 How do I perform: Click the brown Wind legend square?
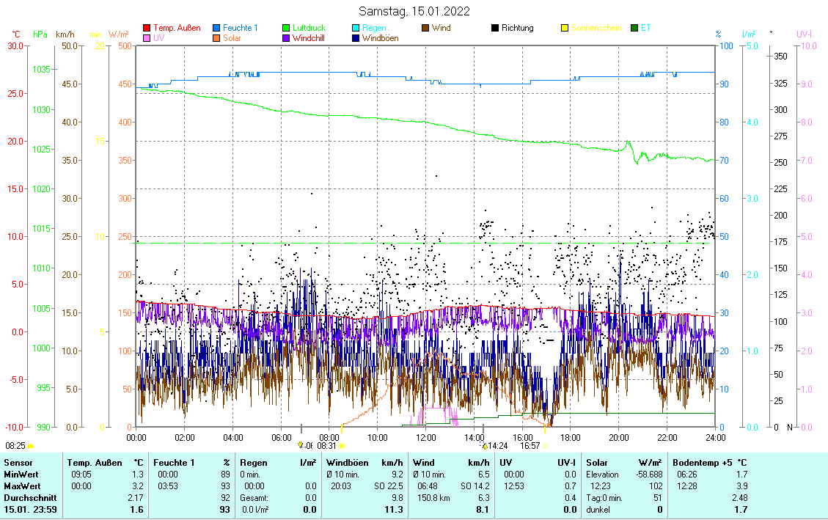(426, 28)
